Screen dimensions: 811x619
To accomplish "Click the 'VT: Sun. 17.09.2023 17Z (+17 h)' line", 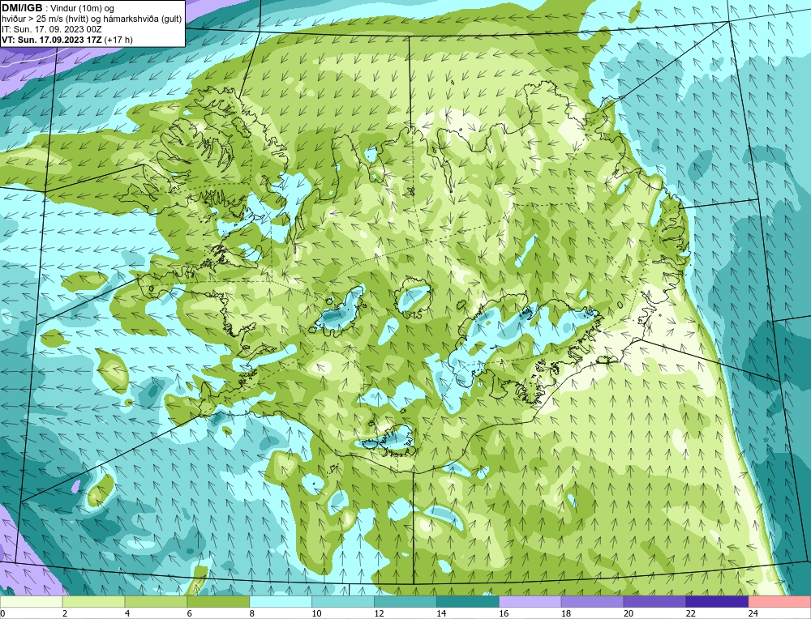I will (67, 40).
